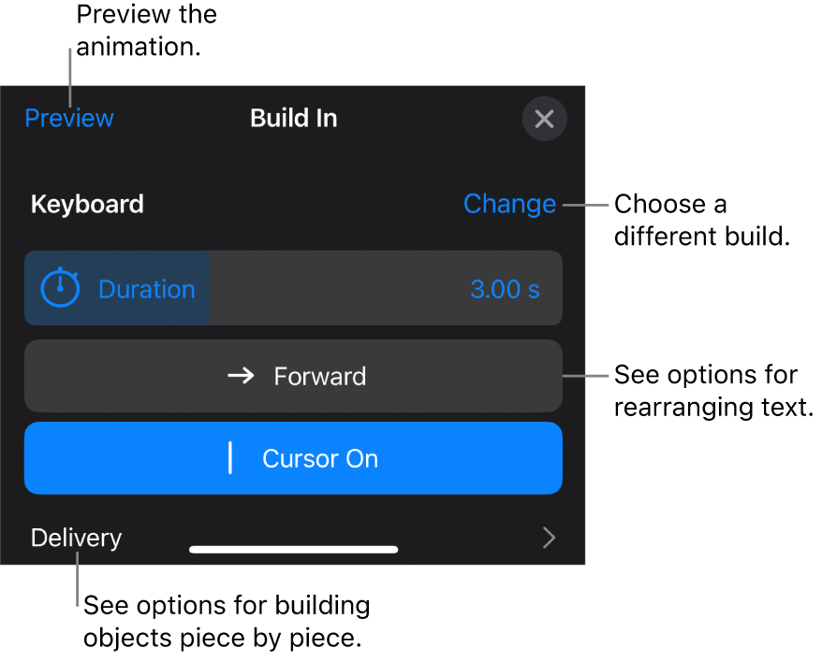Viewport: 822px width, 662px height.
Task: Click the unfilled gray Duration slider track
Action: (x=337, y=288)
